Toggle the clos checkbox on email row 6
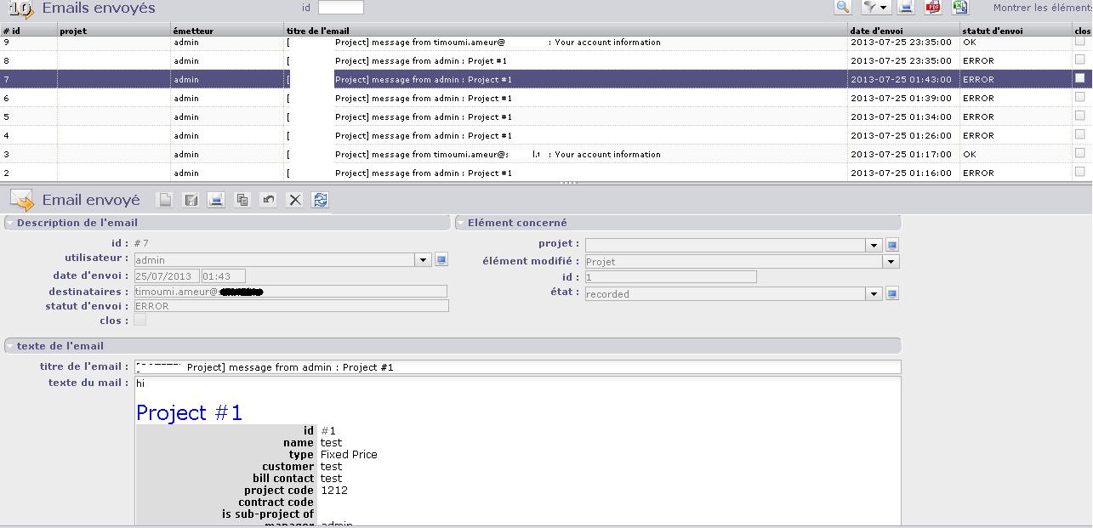The height and width of the screenshot is (528, 1093). 1080,97
